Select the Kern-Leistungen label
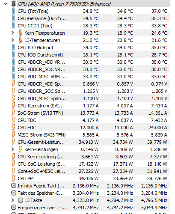This screenshot has height=214, width=175. (x=41, y=149)
